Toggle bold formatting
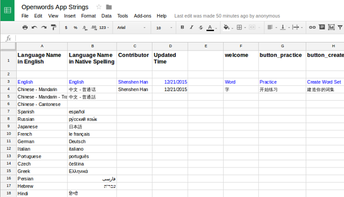Screen dimensions: 344x197 (182, 27)
